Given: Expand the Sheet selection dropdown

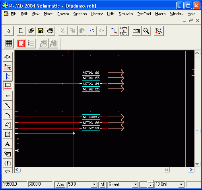Looking at the screenshot, I should coord(136,184).
